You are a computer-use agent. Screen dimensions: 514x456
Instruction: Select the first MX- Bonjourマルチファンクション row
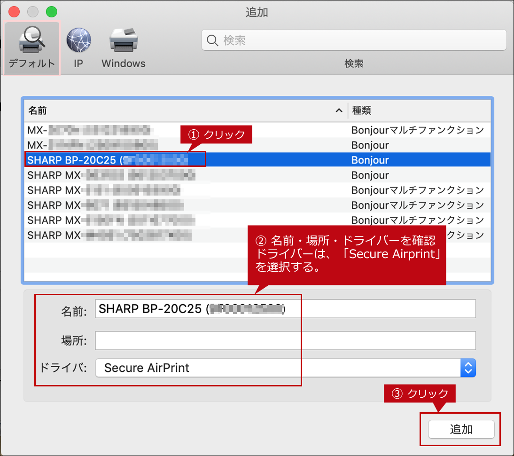[257, 130]
